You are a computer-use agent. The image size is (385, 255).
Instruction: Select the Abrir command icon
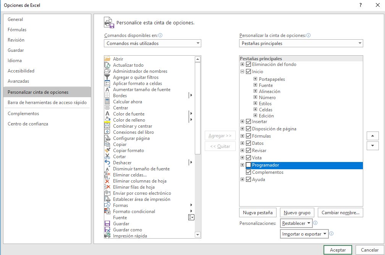pyautogui.click(x=107, y=59)
